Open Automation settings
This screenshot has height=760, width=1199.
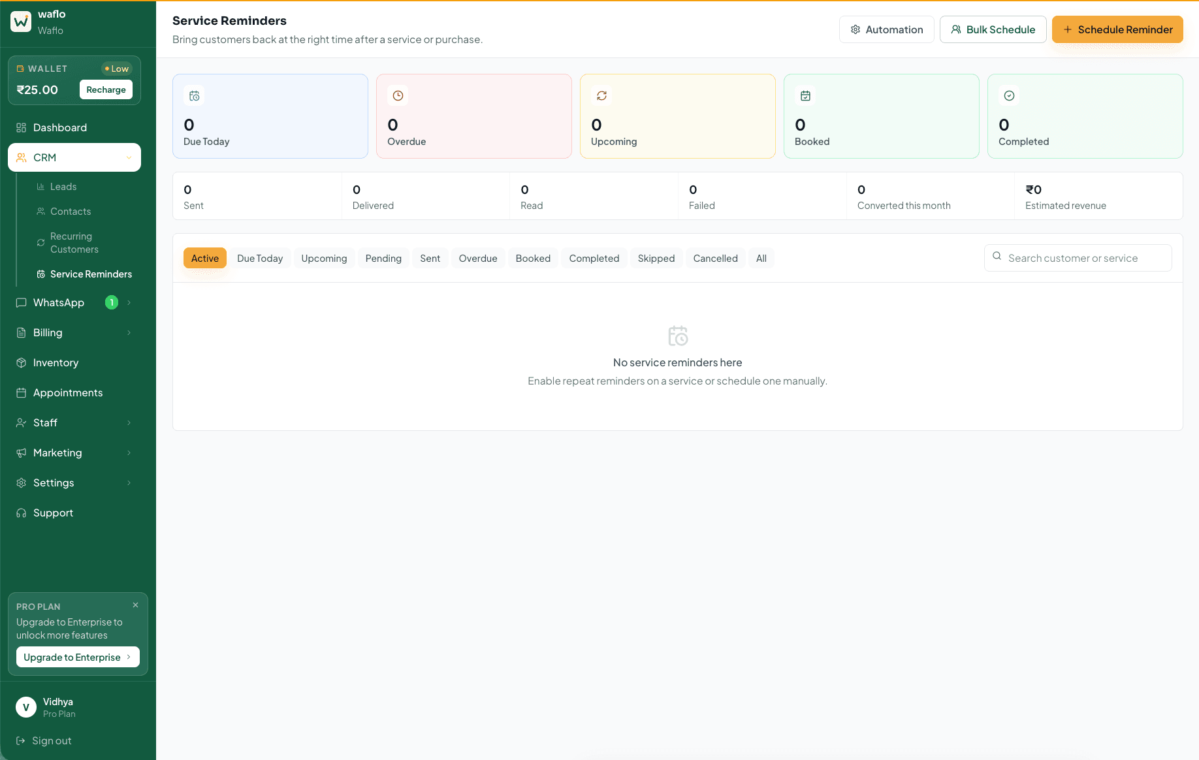coord(886,29)
